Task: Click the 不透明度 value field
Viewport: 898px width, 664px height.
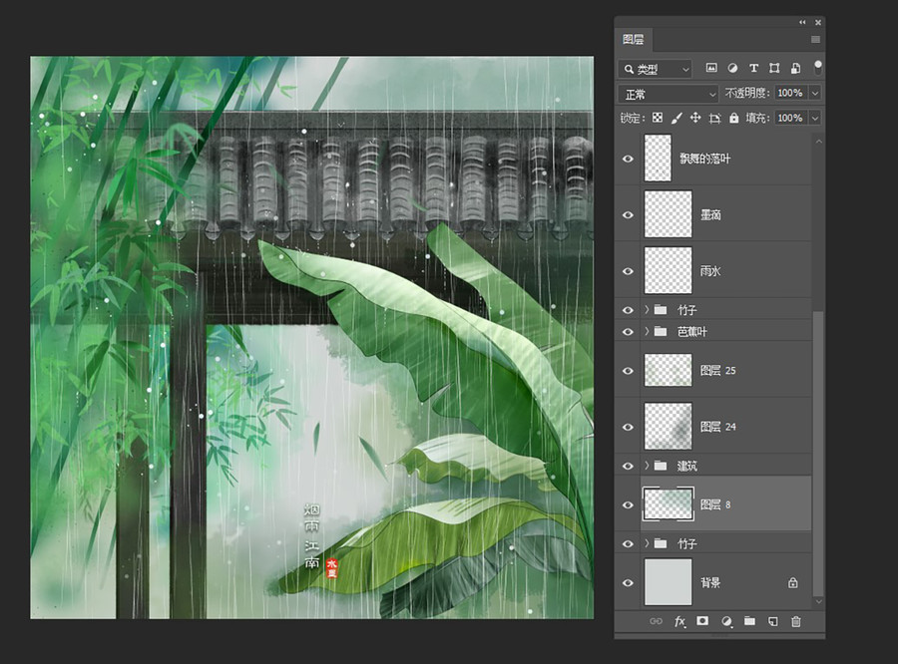Action: click(x=790, y=93)
